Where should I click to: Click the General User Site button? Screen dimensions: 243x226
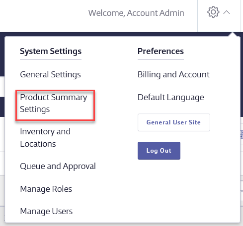(174, 122)
